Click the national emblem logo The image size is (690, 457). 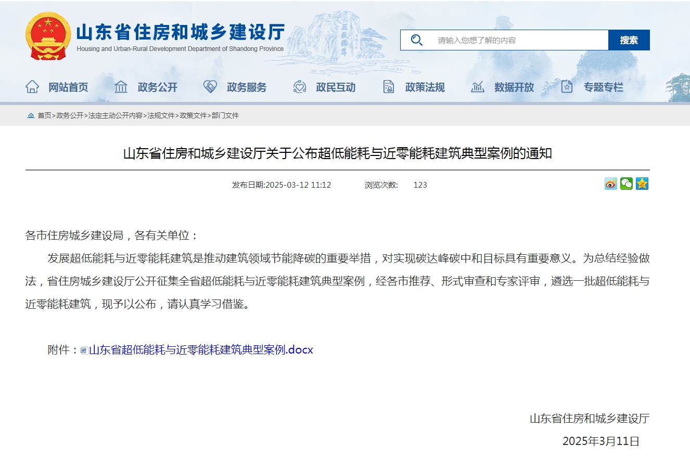[x=48, y=36]
